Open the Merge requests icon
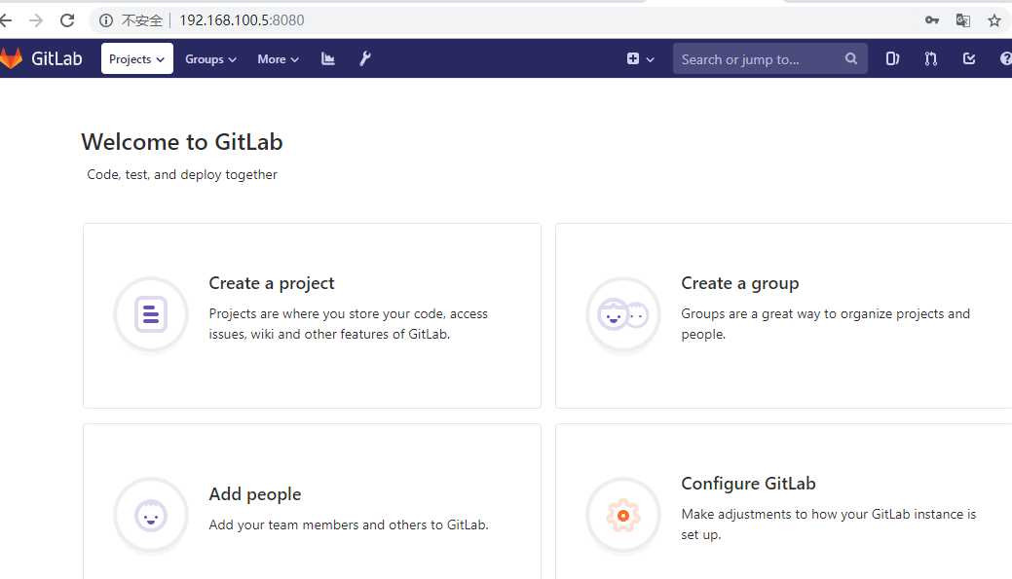Viewport: 1012px width, 579px height. [930, 59]
